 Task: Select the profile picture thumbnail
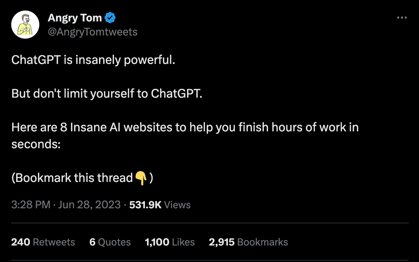coord(25,24)
